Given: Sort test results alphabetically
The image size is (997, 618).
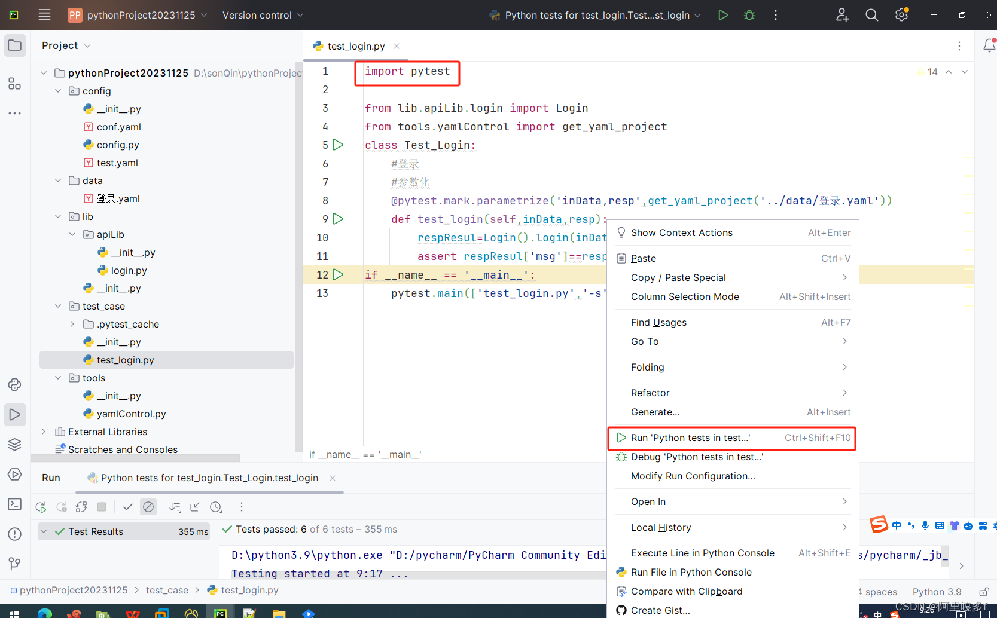Looking at the screenshot, I should tap(175, 507).
